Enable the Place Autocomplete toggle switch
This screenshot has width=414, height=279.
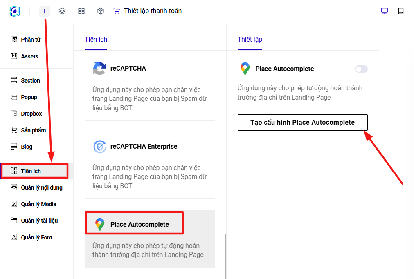click(361, 69)
